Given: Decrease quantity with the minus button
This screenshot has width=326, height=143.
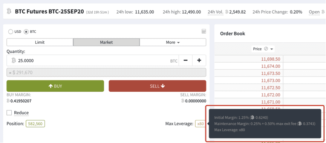Looking at the screenshot, I should (186, 61).
